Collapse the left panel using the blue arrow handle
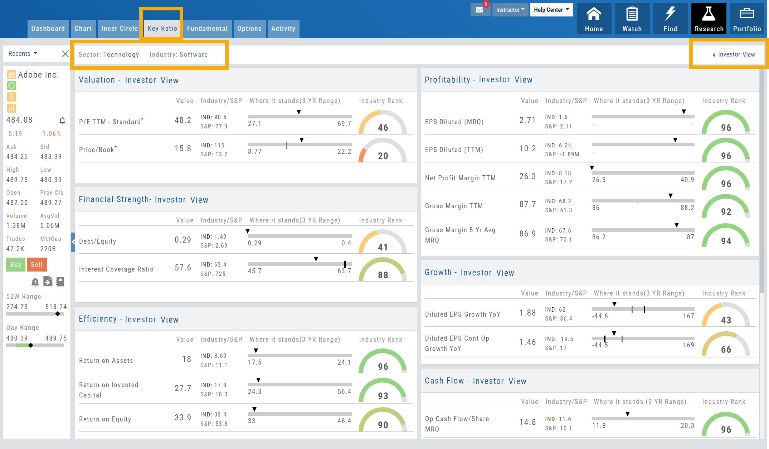The image size is (769, 449). (73, 242)
